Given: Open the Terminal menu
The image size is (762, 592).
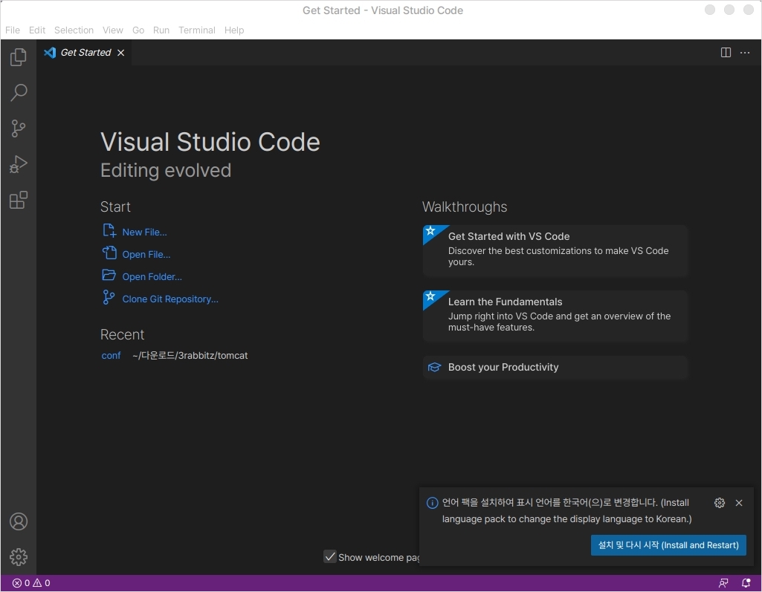Looking at the screenshot, I should tap(196, 30).
